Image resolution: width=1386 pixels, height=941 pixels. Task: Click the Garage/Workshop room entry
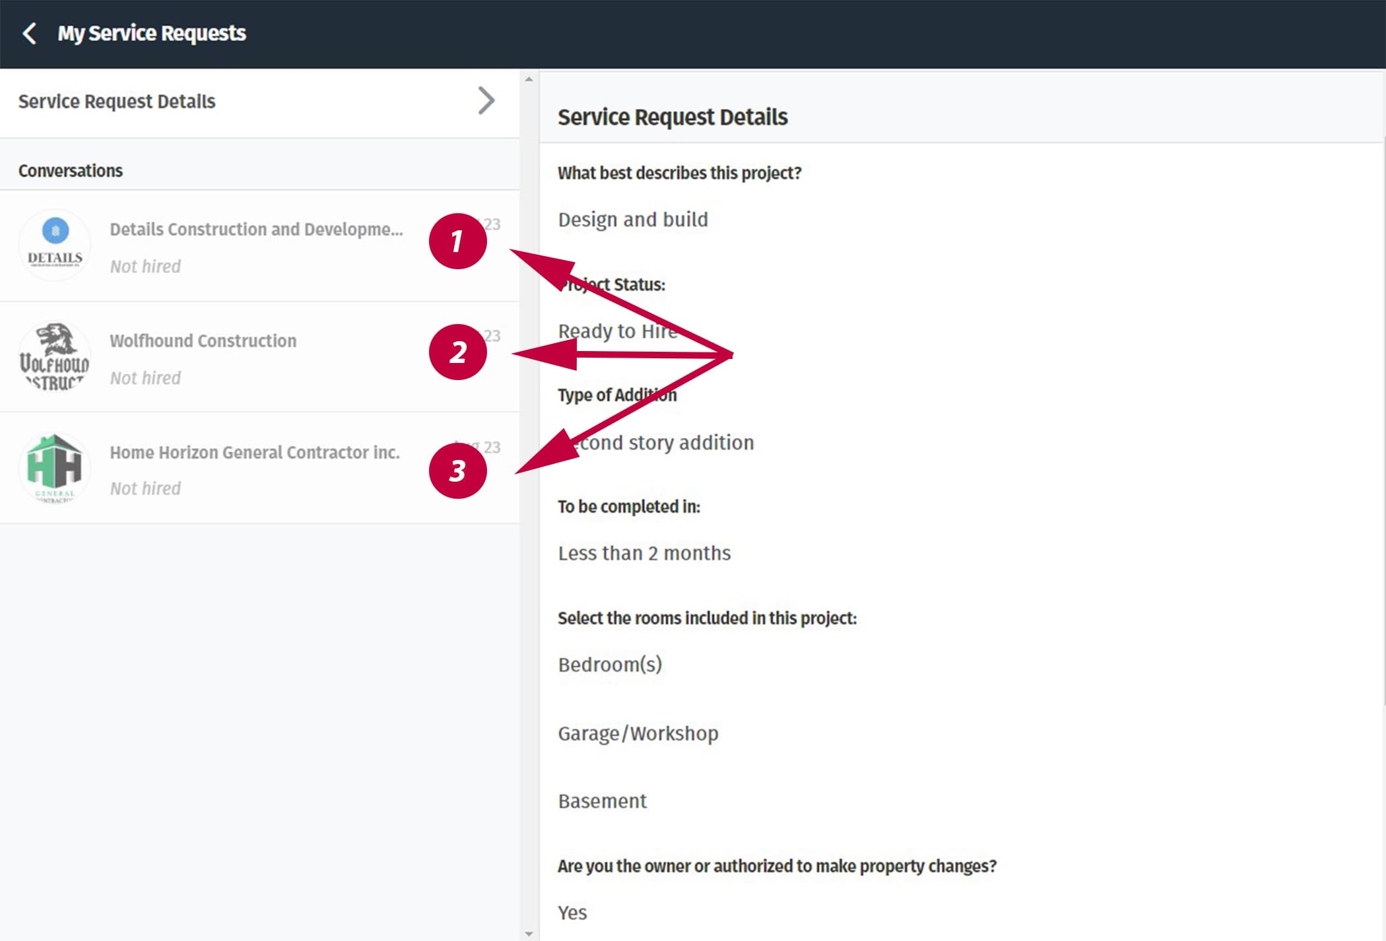click(638, 734)
